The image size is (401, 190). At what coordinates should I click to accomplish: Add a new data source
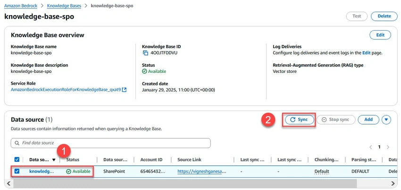click(368, 119)
